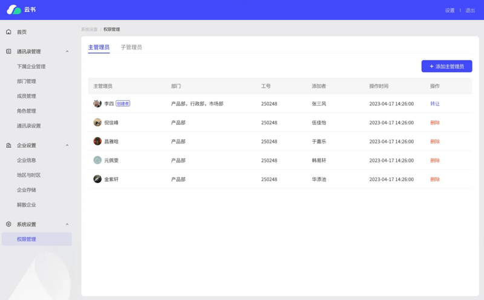Click the 权限管理 breadcrumb text
The image size is (484, 300).
coord(112,30)
